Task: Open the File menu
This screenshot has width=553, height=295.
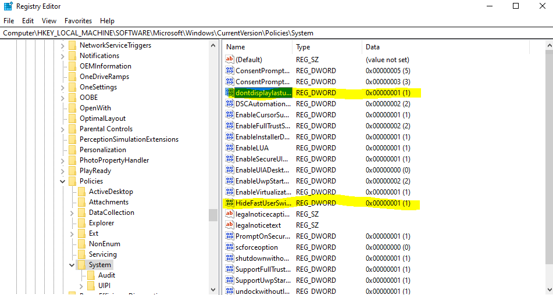Action: pos(9,21)
